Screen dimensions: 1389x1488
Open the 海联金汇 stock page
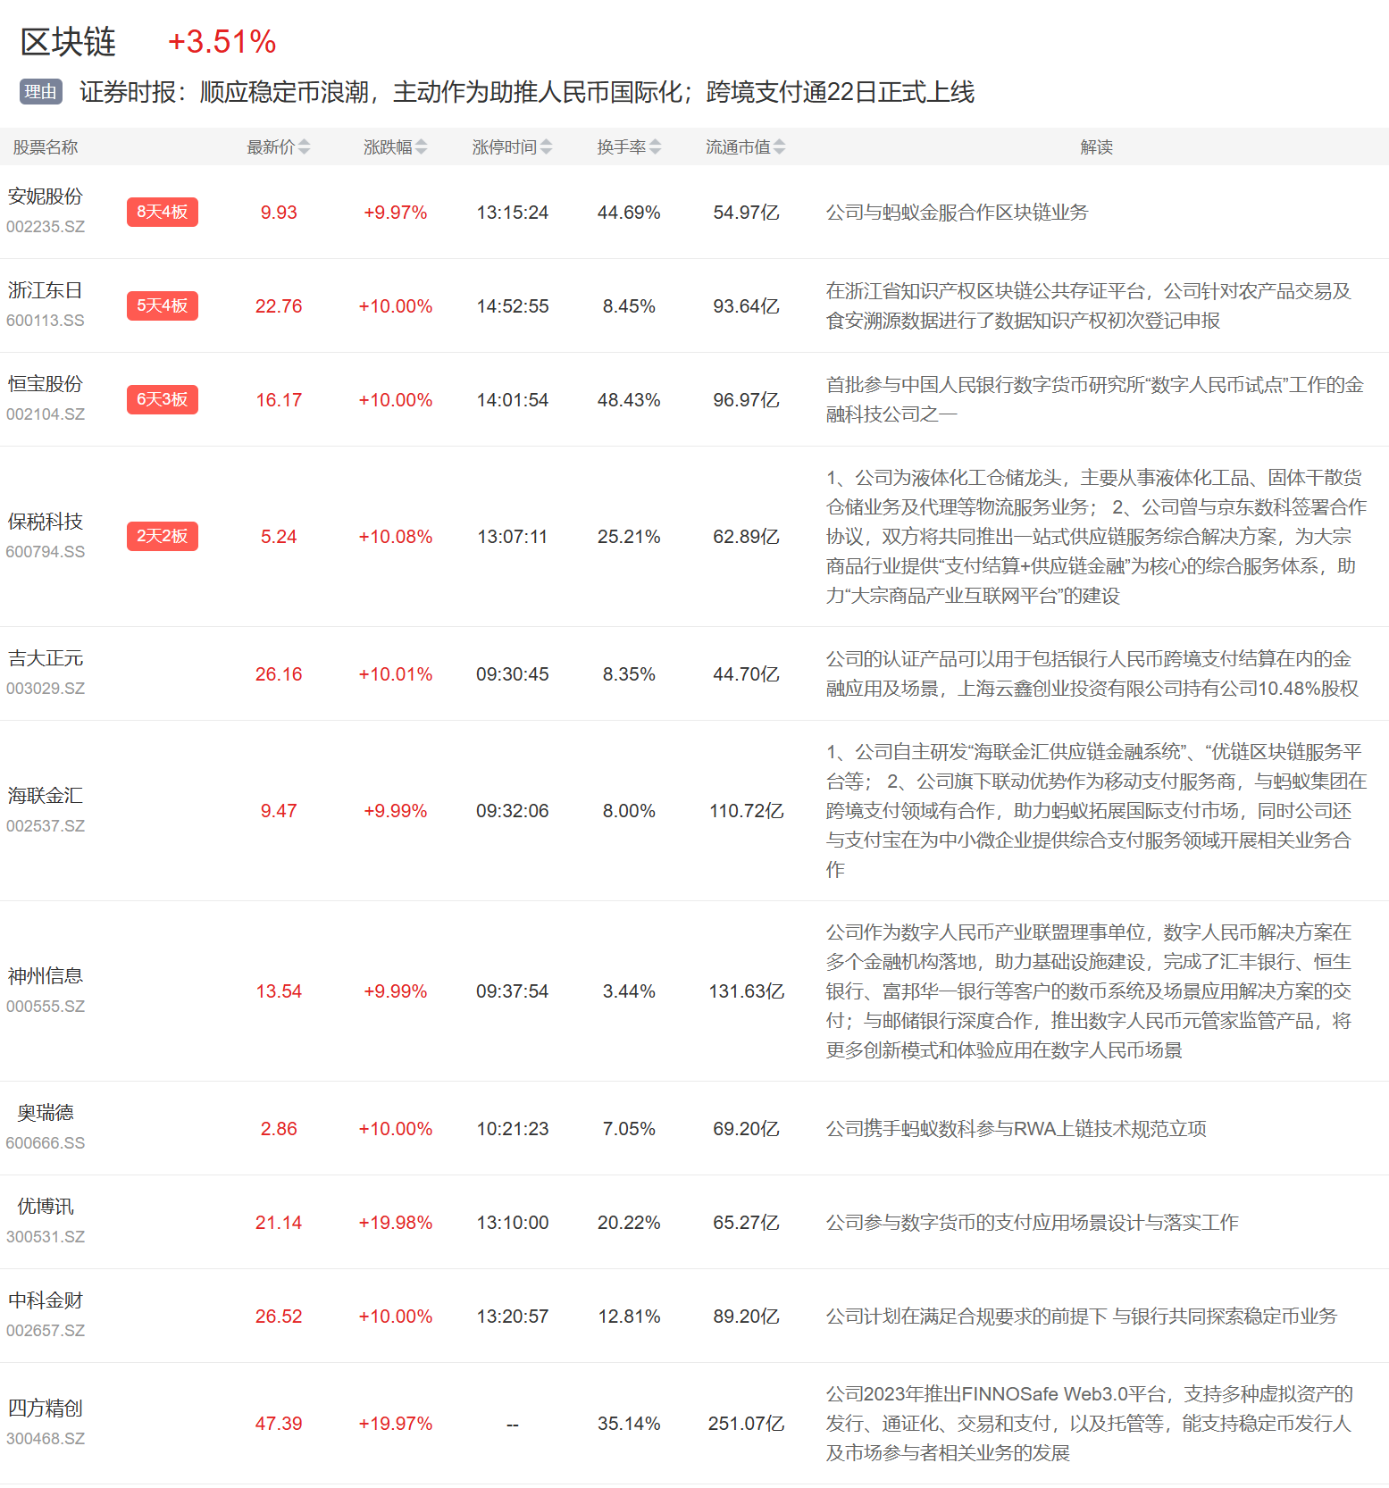(x=46, y=796)
